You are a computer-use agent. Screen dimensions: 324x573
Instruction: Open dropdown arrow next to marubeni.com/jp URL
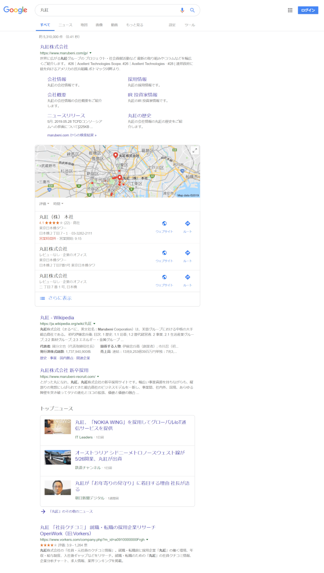coord(90,53)
